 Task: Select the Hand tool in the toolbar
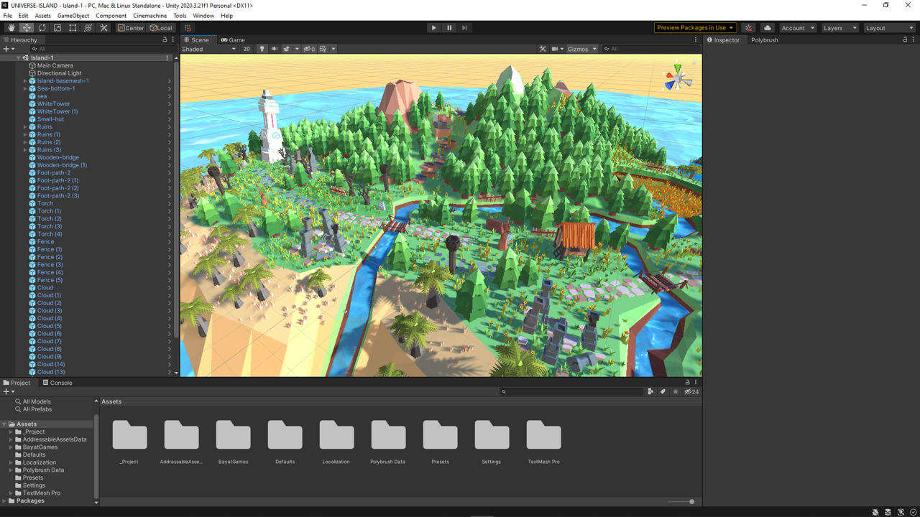tap(11, 27)
